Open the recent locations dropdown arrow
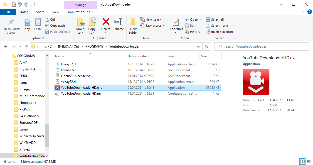This screenshot has width=313, height=165. pyautogui.click(x=20, y=46)
